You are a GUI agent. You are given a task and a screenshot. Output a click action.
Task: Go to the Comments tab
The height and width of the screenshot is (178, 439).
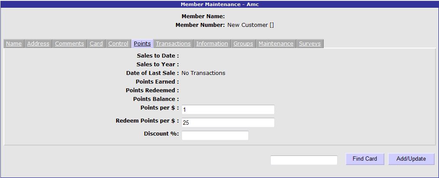[x=69, y=44]
